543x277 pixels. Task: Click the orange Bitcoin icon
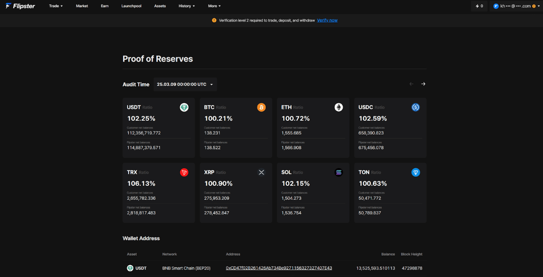(x=262, y=108)
